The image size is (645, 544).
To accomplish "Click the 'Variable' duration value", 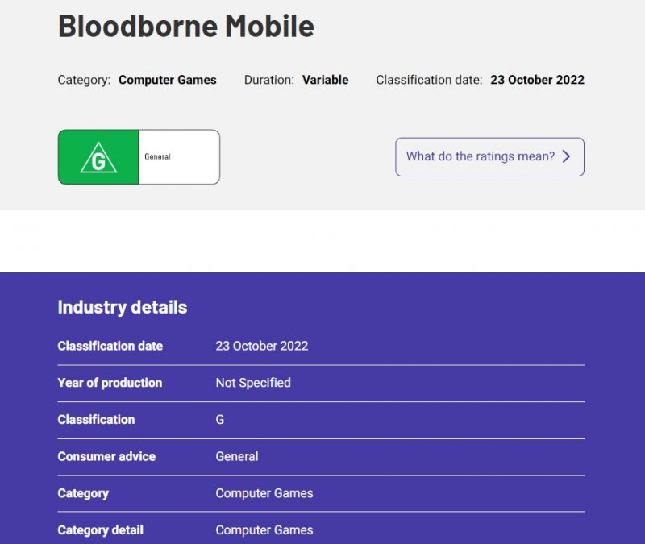I will 326,80.
